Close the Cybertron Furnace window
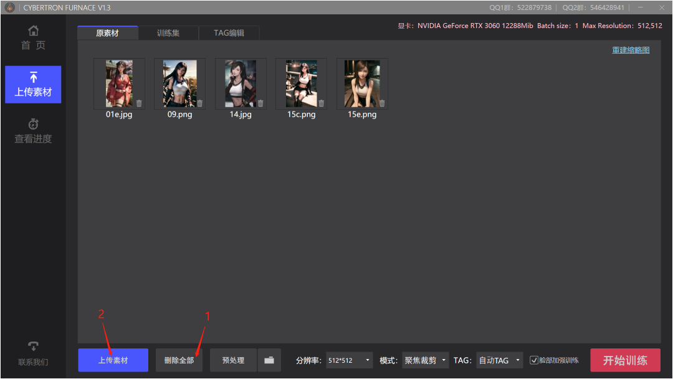This screenshot has height=379, width=673. coord(662,7)
